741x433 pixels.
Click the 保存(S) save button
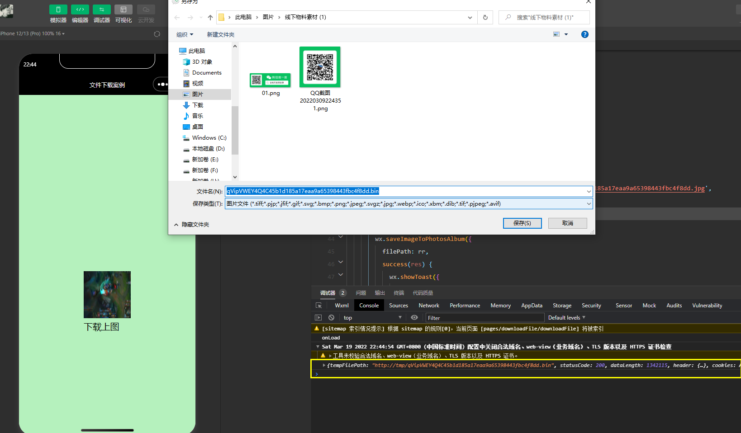tap(522, 223)
